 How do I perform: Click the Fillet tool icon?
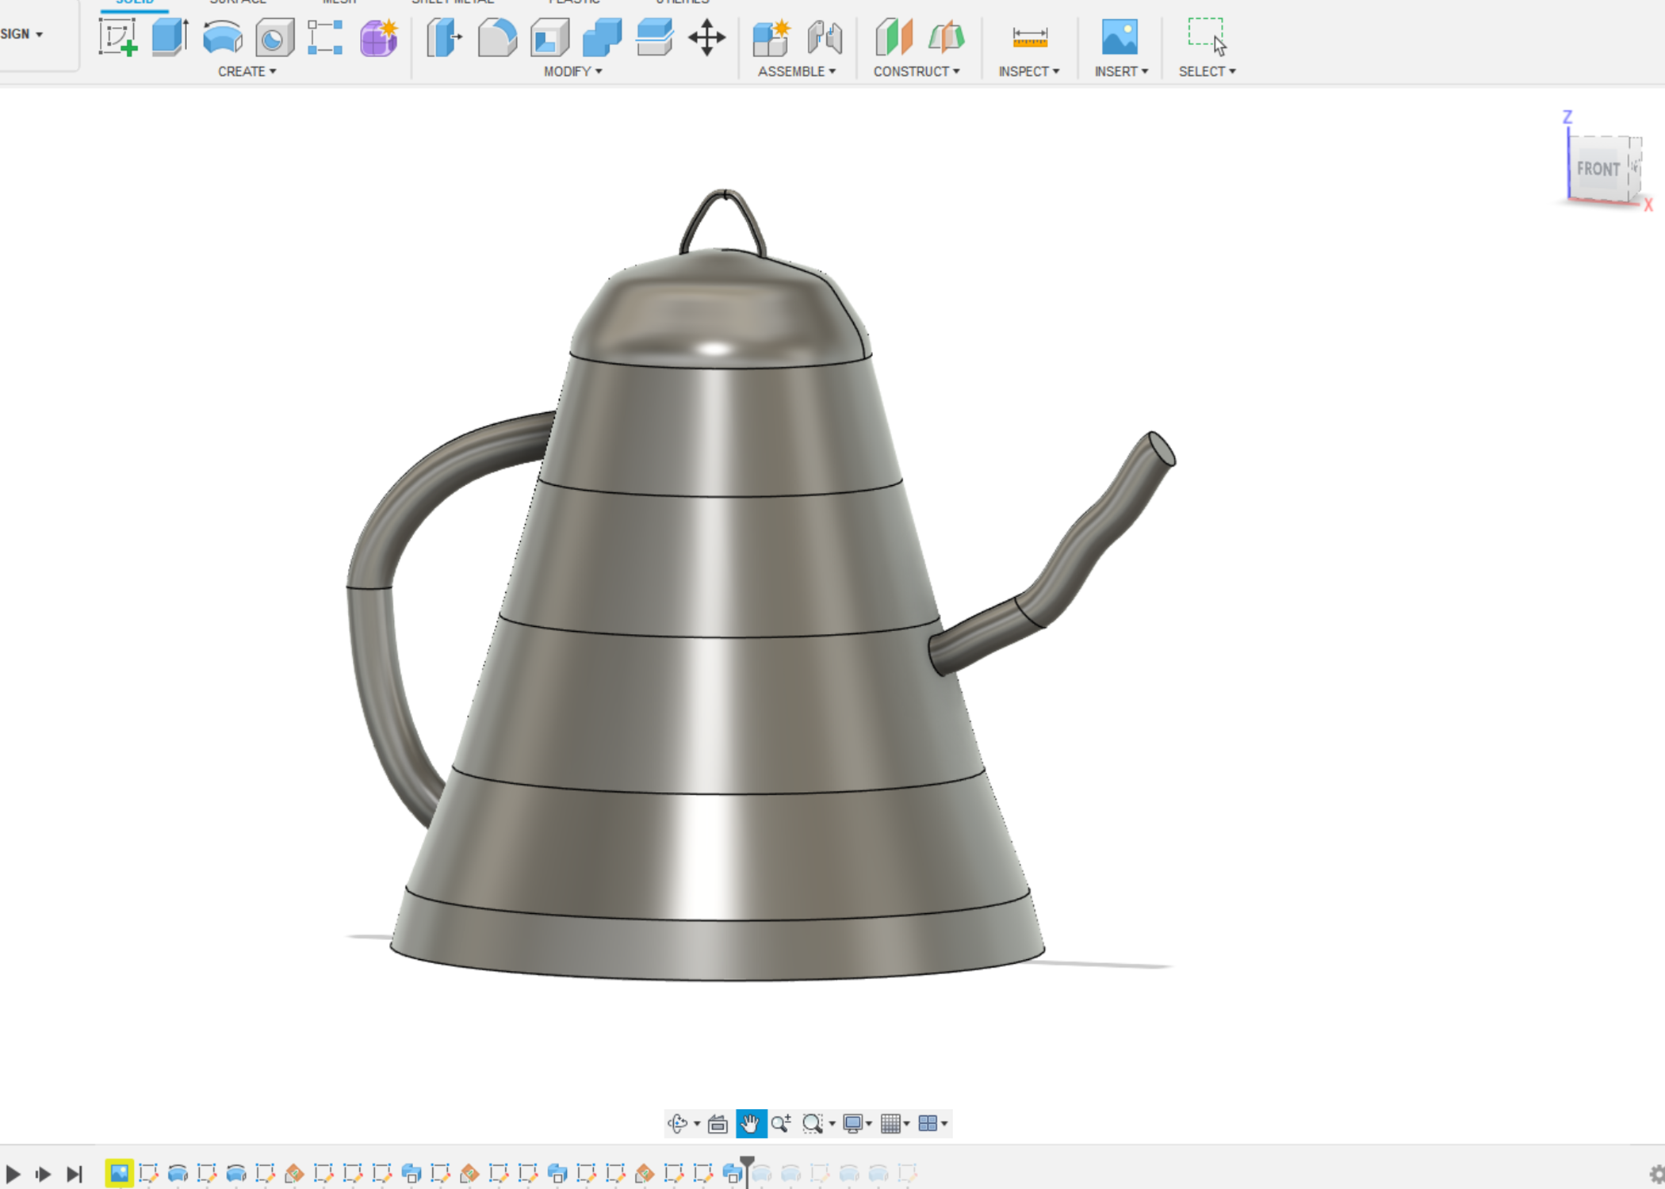click(497, 37)
